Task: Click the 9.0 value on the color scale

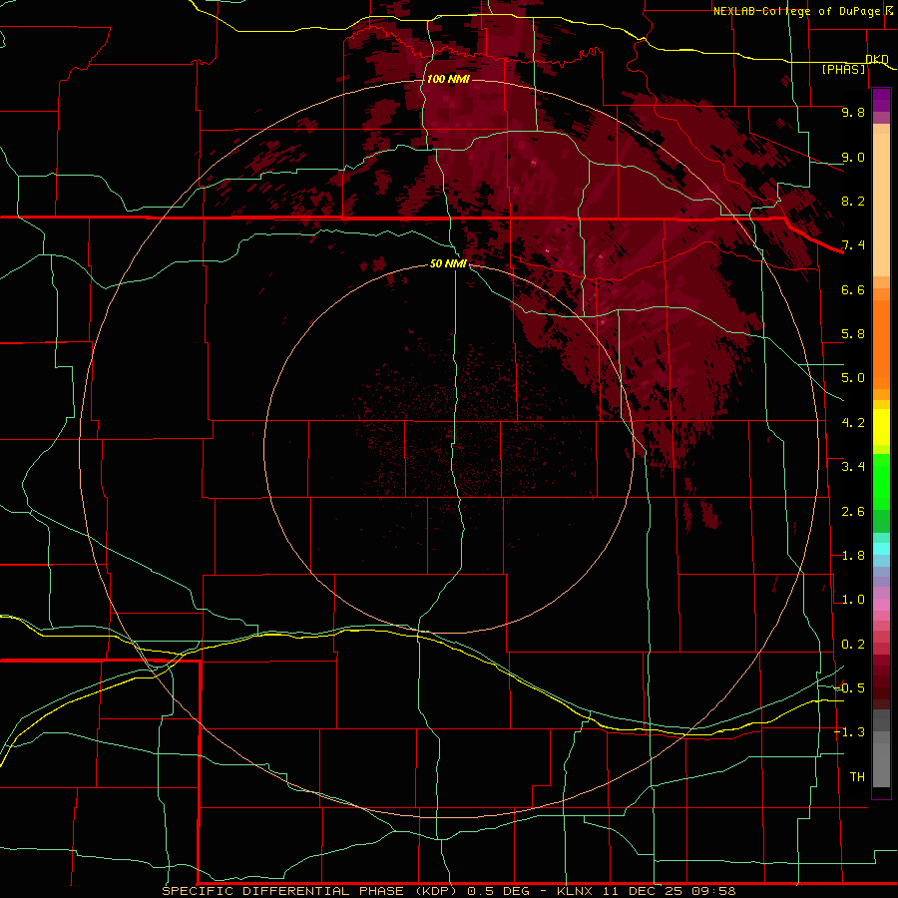Action: (x=853, y=157)
